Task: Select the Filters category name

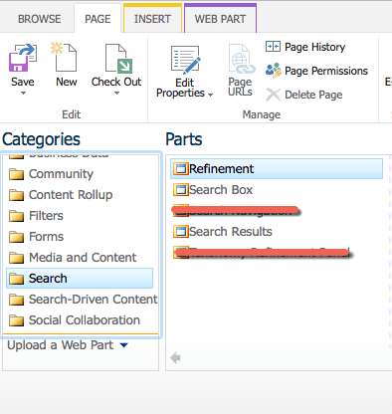Action: point(46,216)
